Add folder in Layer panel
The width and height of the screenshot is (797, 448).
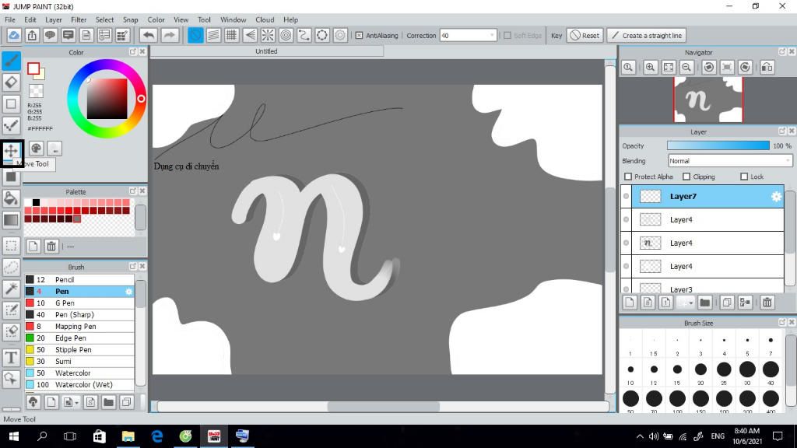704,303
